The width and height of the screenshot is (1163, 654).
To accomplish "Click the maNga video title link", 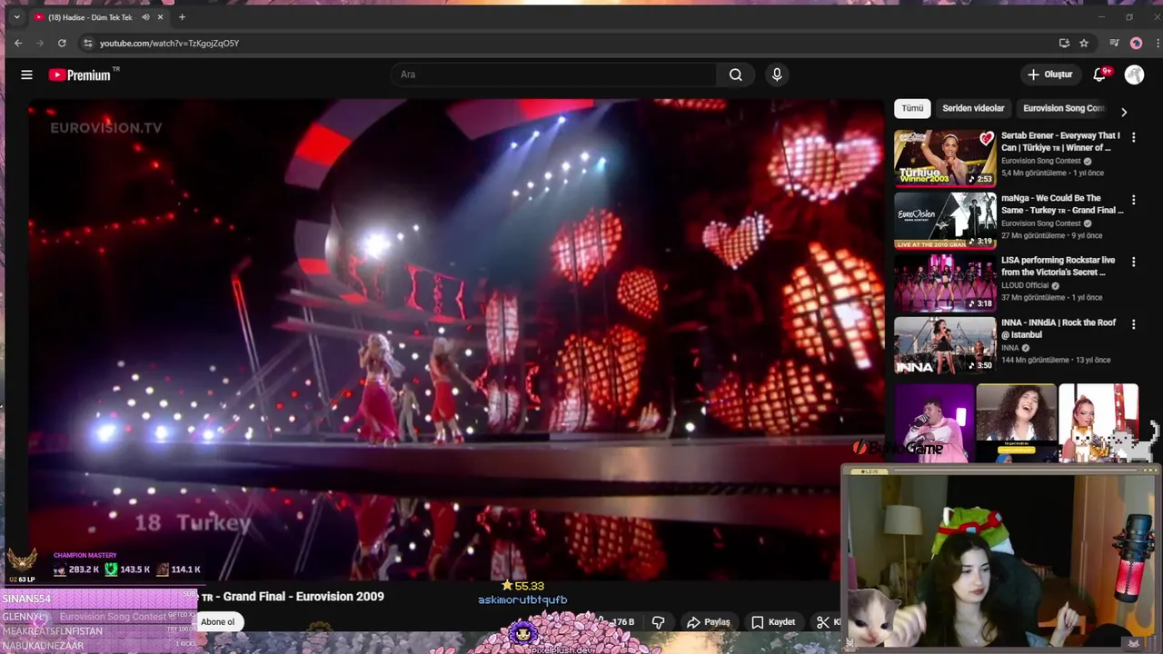I will pyautogui.click(x=1062, y=204).
